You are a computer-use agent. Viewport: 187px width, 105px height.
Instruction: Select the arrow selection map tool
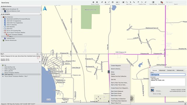pos(131,2)
